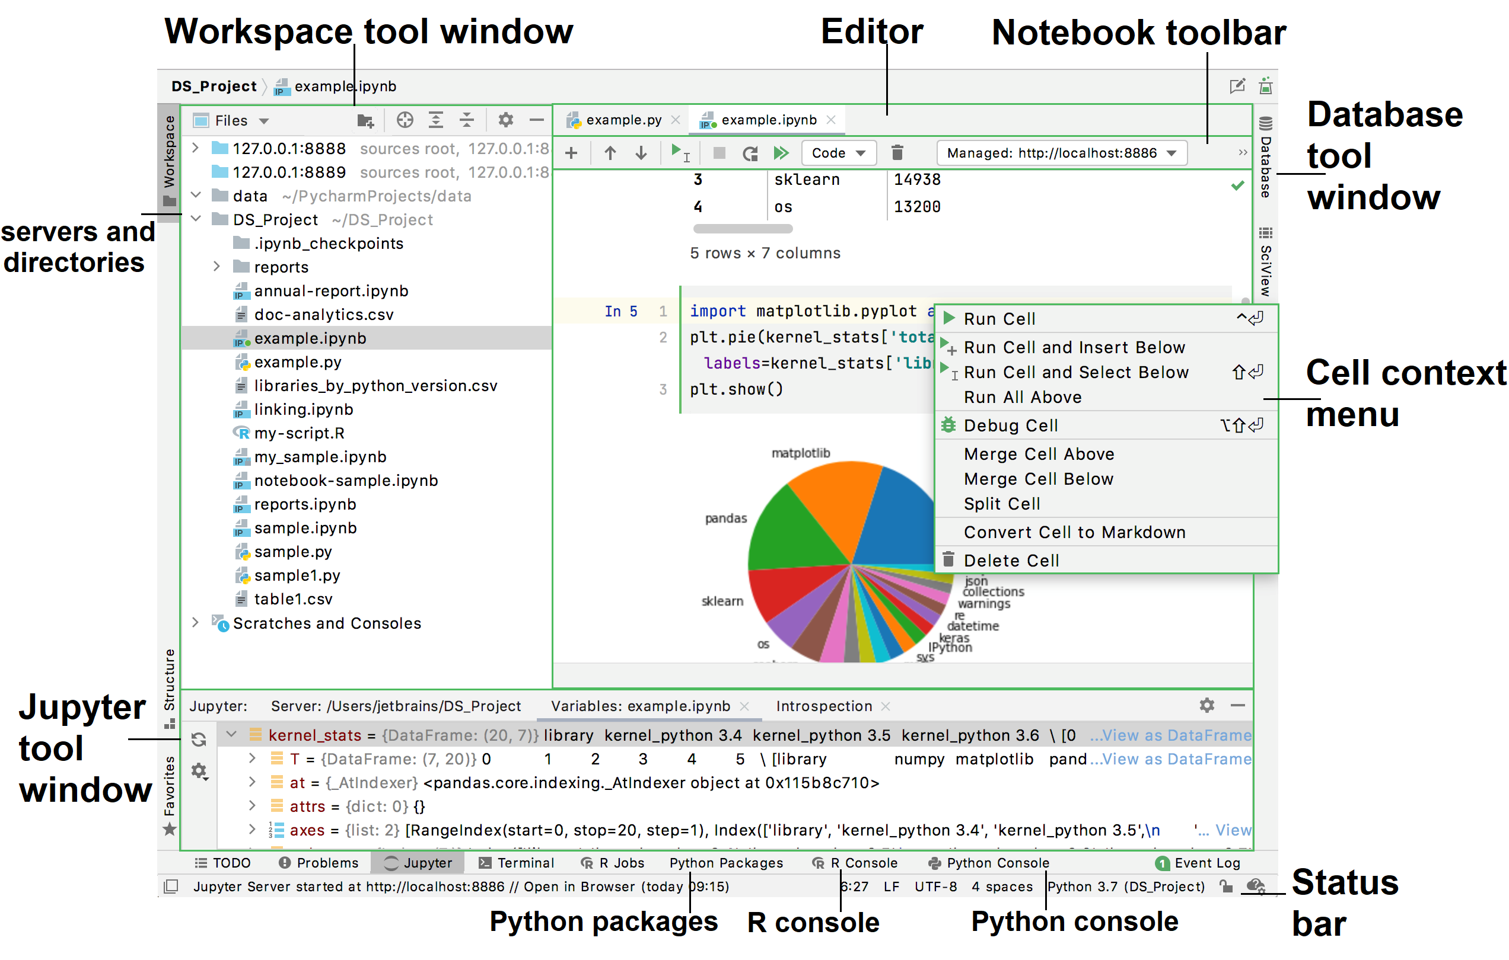Toggle the Scratches and Consoles expander

click(x=195, y=623)
